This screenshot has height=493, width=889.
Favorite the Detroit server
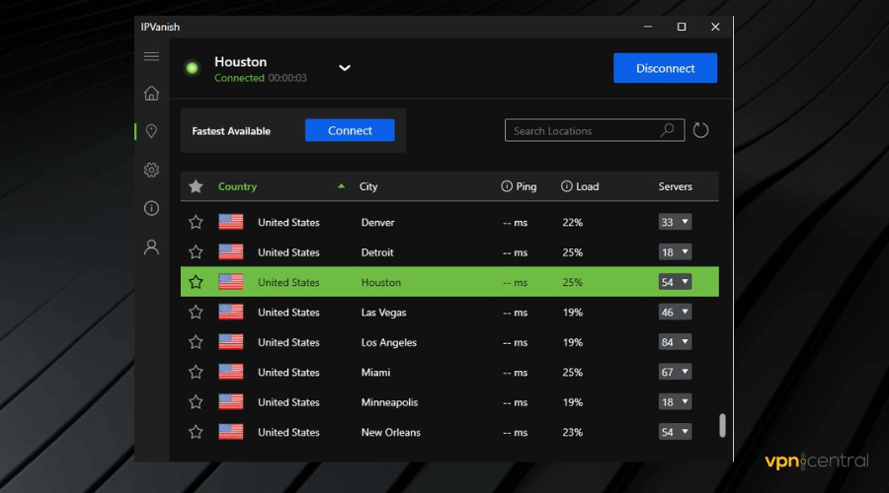pyautogui.click(x=196, y=251)
